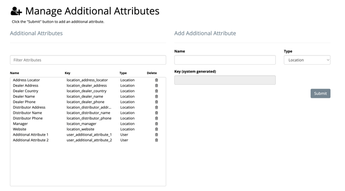Delete the Address Locator attribute

[156, 80]
